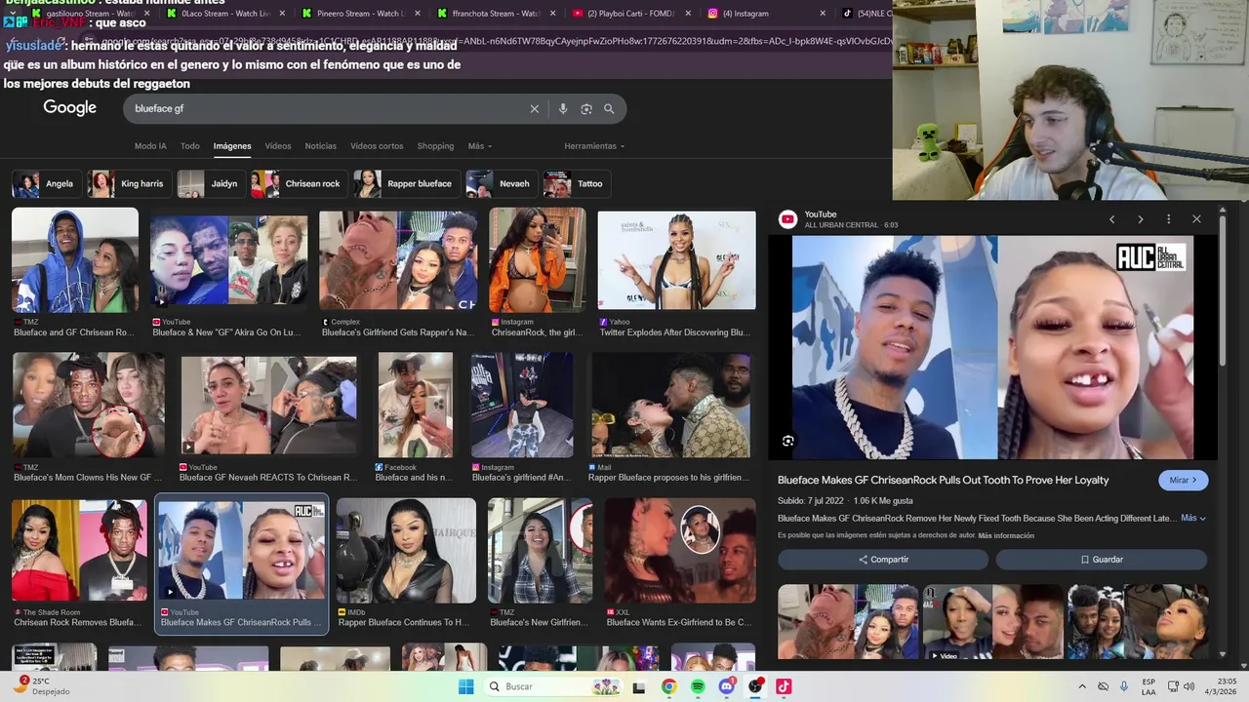Expand the Más description text
1249x702 pixels.
click(x=1193, y=518)
